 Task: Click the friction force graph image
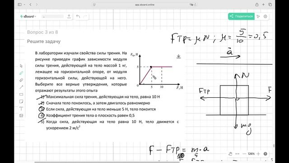pyautogui.click(x=157, y=71)
